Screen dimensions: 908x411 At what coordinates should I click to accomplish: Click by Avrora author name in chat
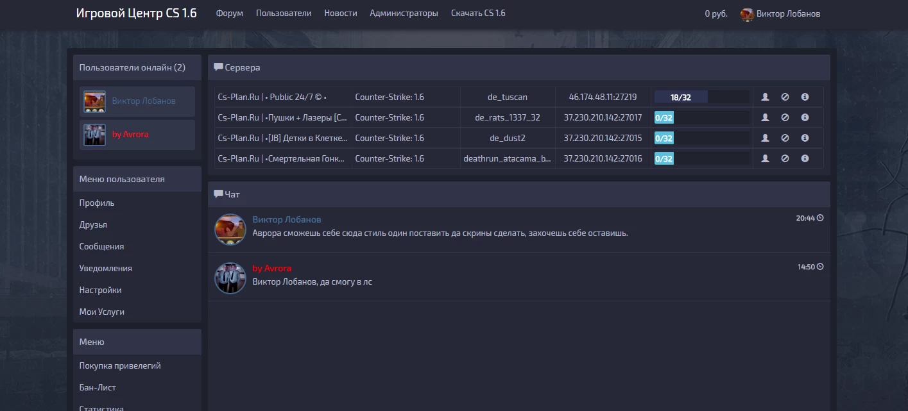[x=272, y=269]
